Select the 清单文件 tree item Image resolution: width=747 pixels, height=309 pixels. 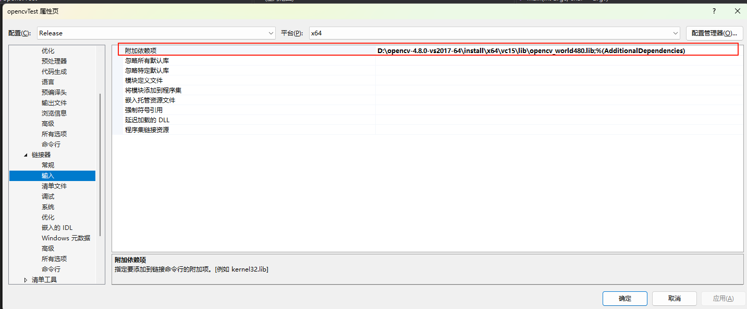[53, 186]
